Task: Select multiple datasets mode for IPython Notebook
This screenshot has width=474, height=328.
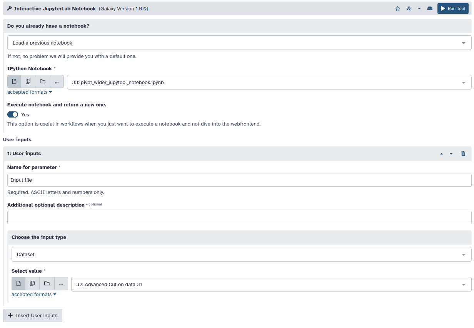Action: 28,81
